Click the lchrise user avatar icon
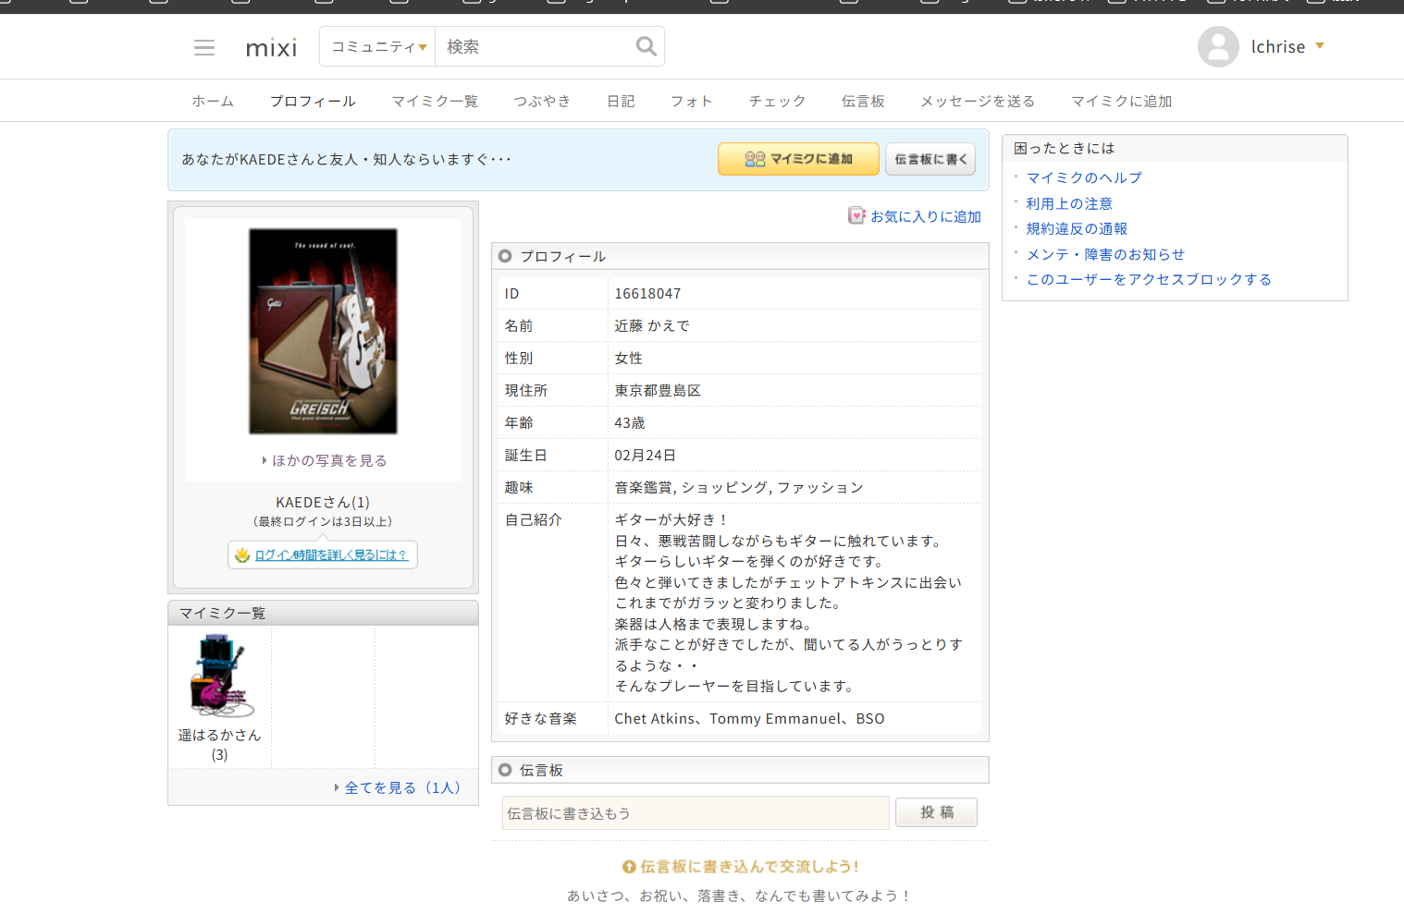The image size is (1404, 914). pyautogui.click(x=1218, y=46)
